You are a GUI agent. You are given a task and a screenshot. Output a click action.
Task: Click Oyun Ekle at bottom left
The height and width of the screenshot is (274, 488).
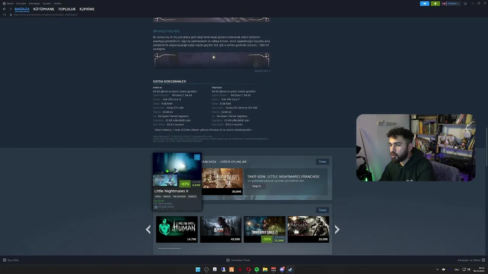(13, 260)
